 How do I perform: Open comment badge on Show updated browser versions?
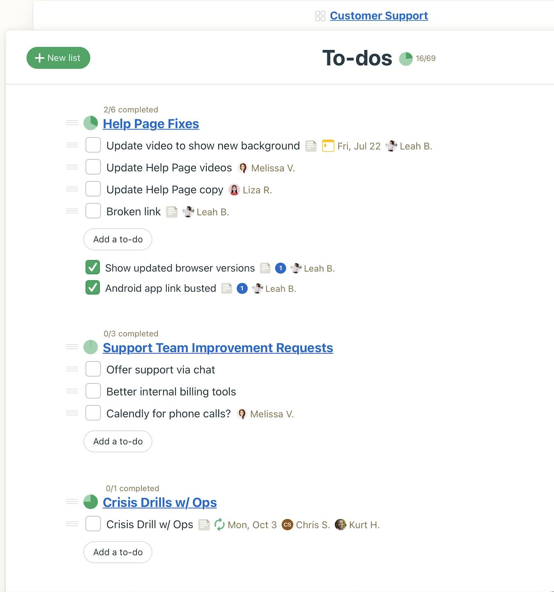[281, 268]
